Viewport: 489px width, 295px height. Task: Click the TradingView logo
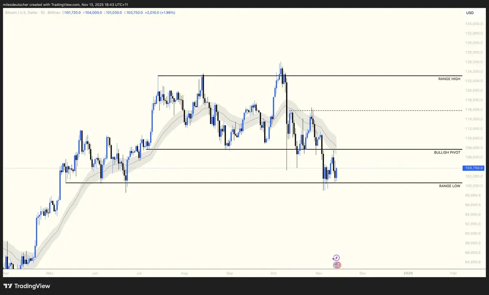coord(27,286)
